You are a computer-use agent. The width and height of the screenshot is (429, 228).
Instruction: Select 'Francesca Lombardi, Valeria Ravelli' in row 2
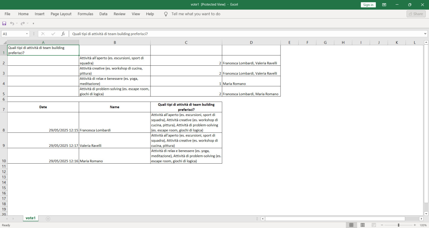[x=251, y=61]
